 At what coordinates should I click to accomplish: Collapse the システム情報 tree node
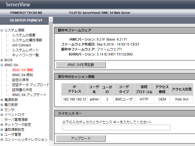(x=2, y=30)
